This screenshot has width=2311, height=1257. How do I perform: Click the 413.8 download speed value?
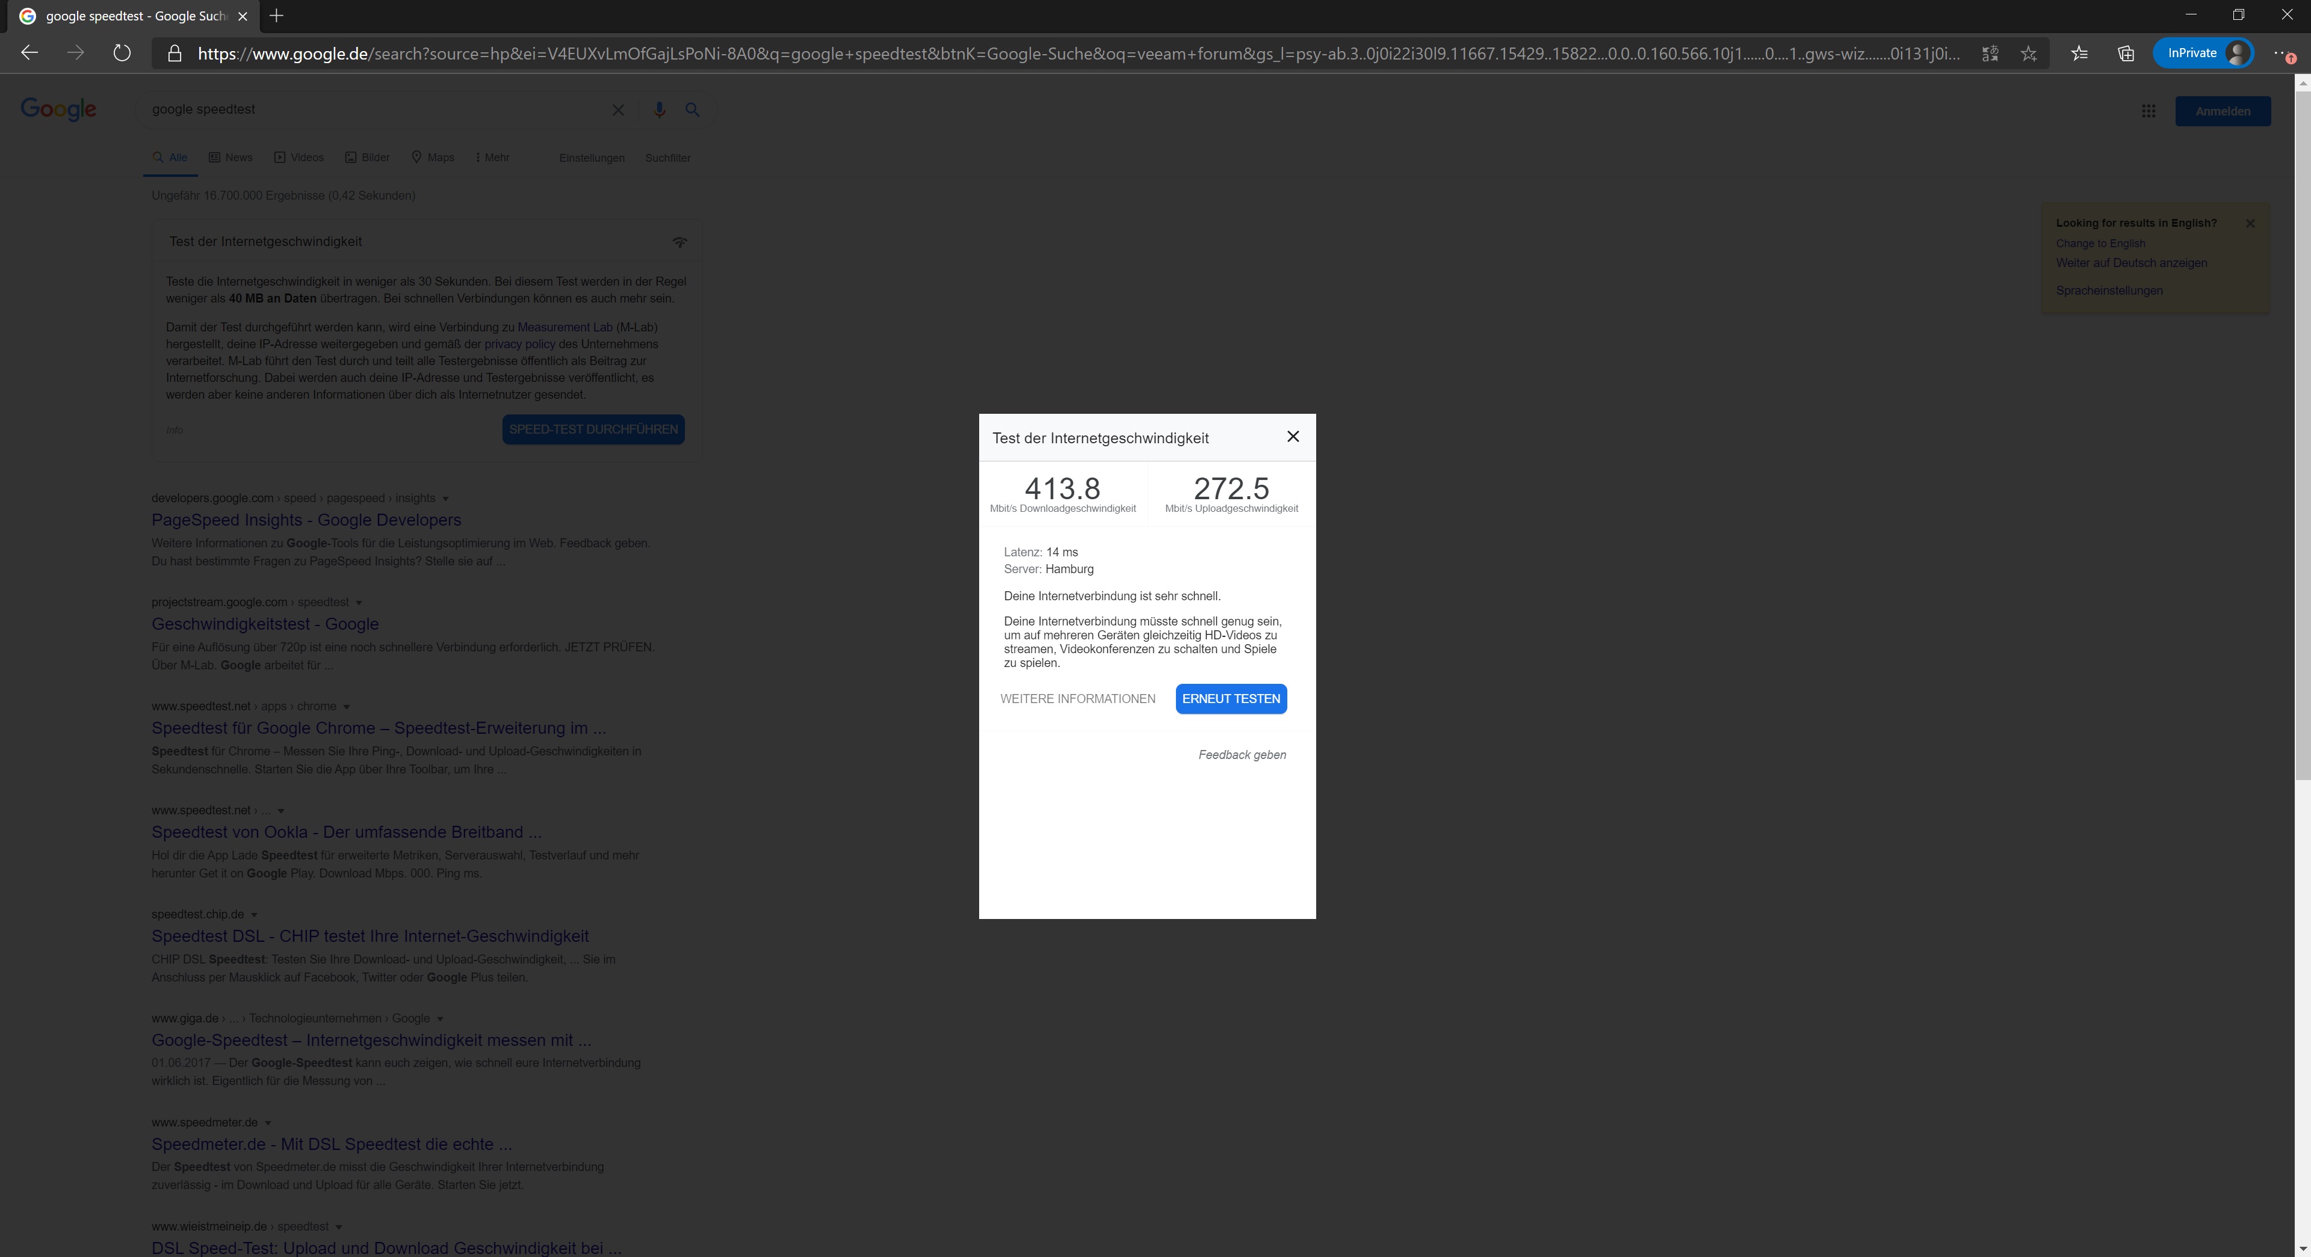point(1062,488)
